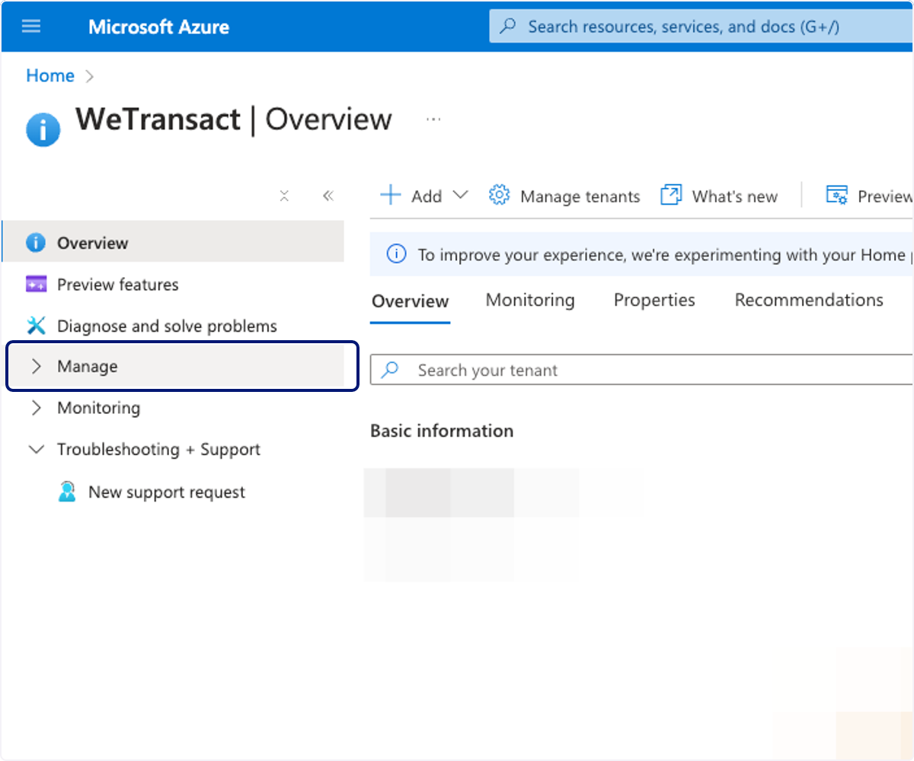
Task: Click the down chevron beside Troubleshooting + Support
Action: [x=36, y=450]
